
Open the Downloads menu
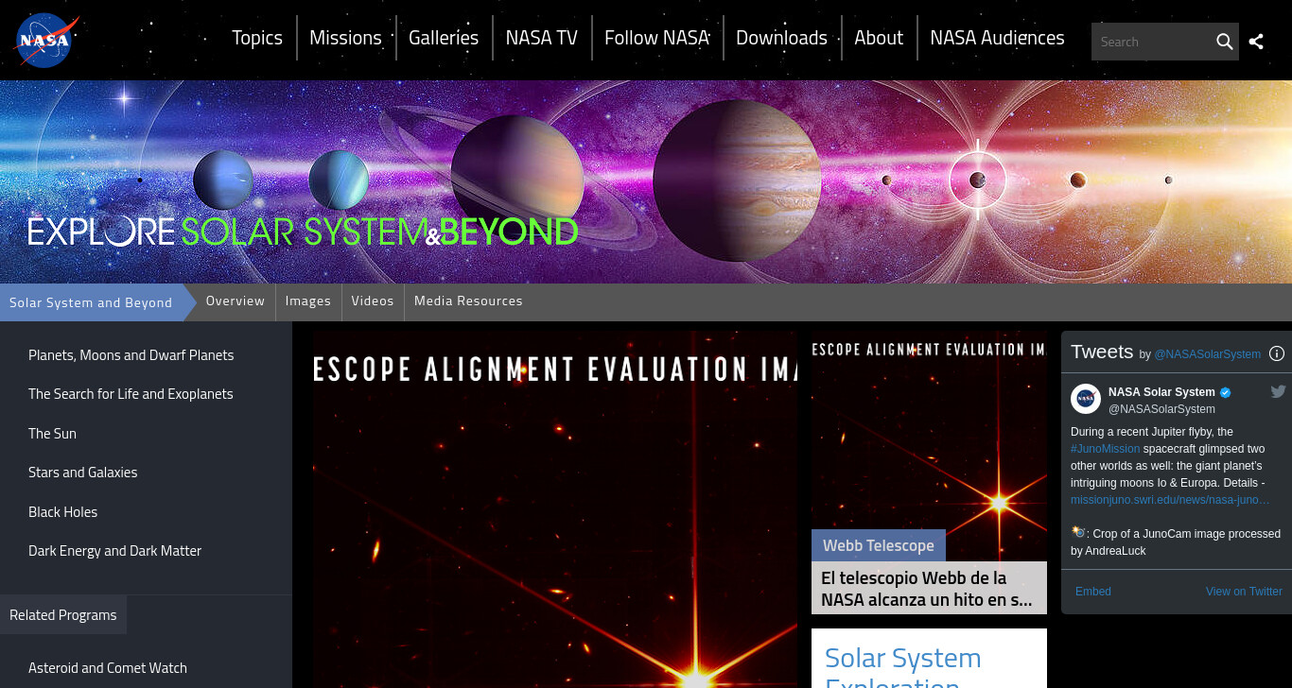[x=781, y=38]
